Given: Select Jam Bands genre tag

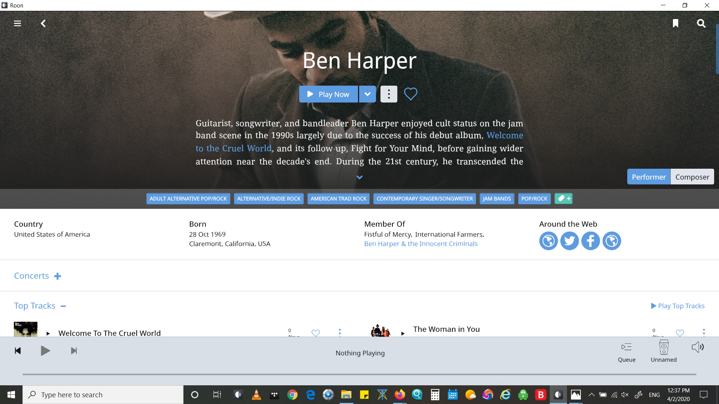Looking at the screenshot, I should 497,199.
